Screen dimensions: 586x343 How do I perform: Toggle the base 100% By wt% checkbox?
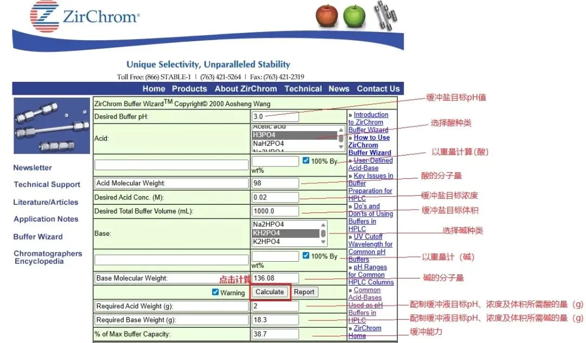(x=305, y=256)
